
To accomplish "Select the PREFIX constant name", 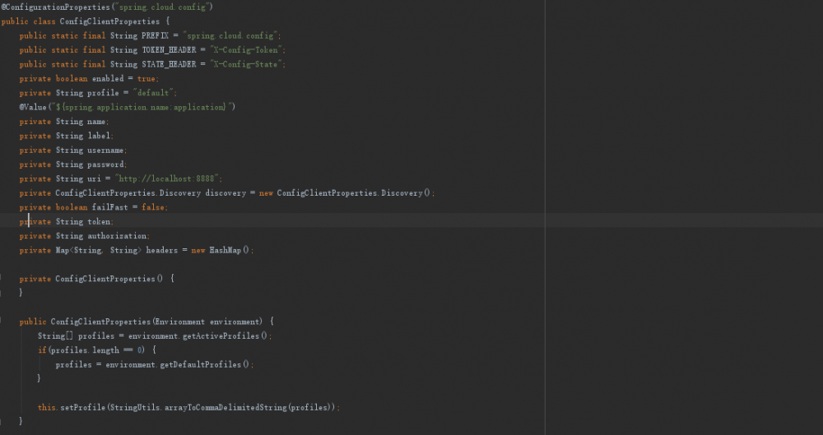I will (x=156, y=35).
